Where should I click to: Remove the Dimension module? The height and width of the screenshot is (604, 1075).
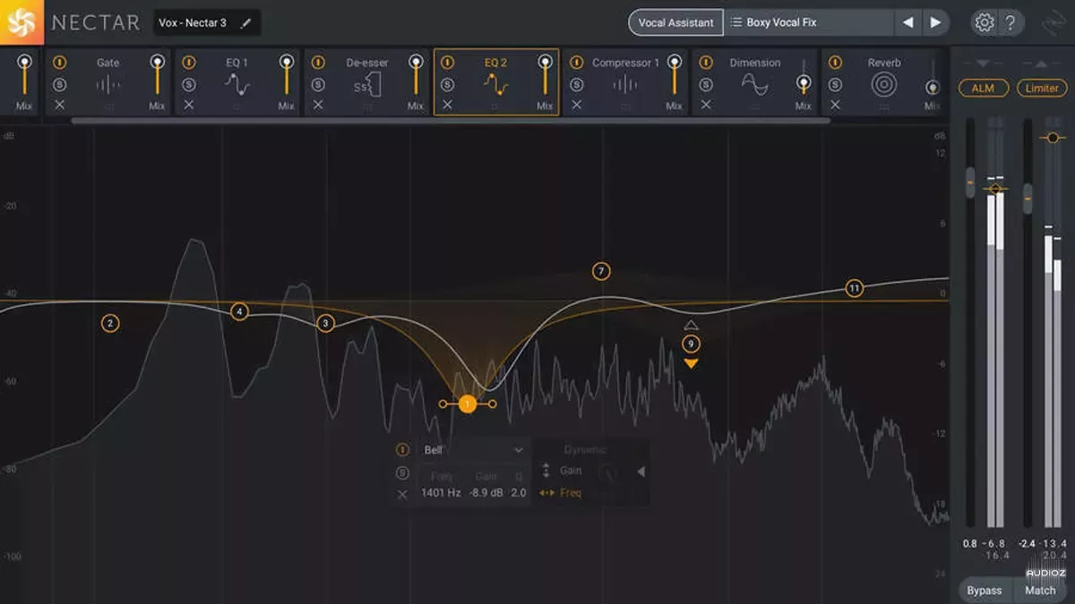pyautogui.click(x=706, y=105)
